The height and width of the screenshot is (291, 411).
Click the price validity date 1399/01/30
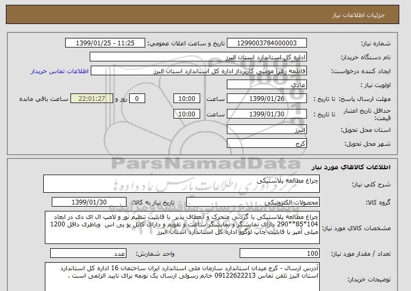click(x=266, y=114)
